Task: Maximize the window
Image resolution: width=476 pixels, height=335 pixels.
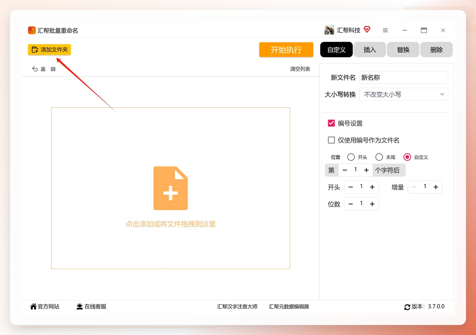Action: 424,31
